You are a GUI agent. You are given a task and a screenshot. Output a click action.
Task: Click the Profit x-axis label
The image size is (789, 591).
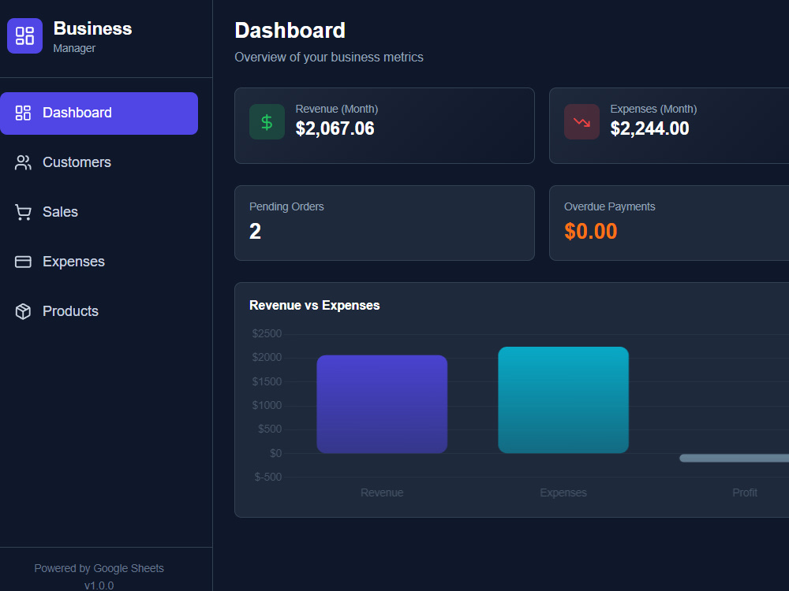click(745, 492)
